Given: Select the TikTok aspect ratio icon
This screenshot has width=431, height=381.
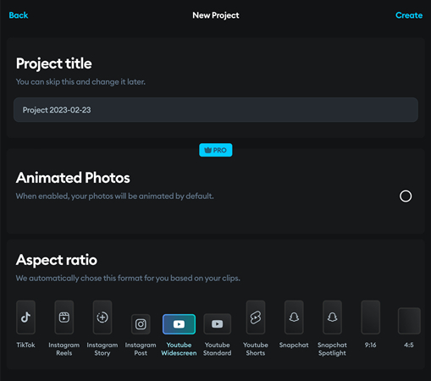Looking at the screenshot, I should pyautogui.click(x=25, y=317).
